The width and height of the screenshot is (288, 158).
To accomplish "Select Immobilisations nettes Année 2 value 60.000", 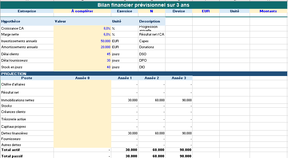I will (x=151, y=100).
